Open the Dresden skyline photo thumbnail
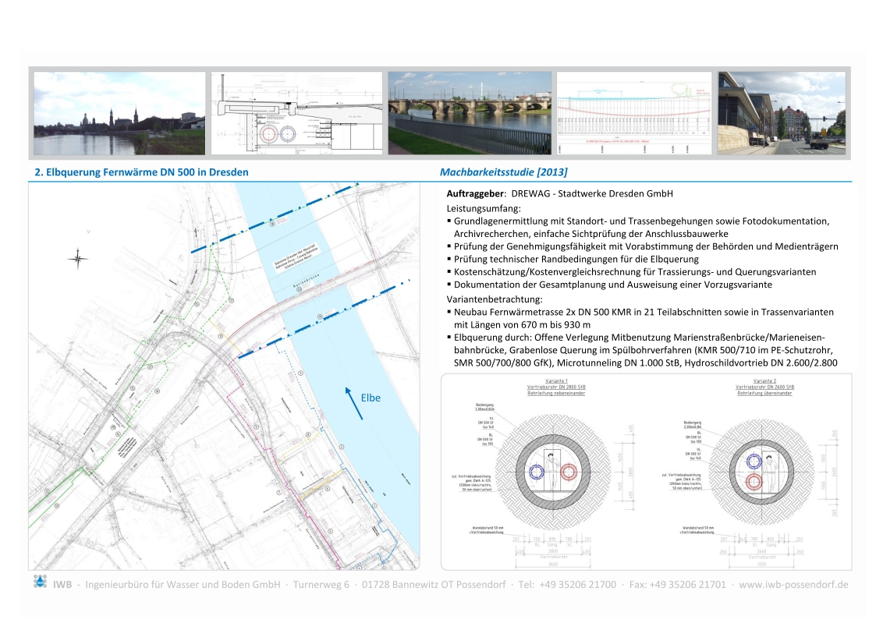Image resolution: width=876 pixels, height=619 pixels. tap(119, 113)
